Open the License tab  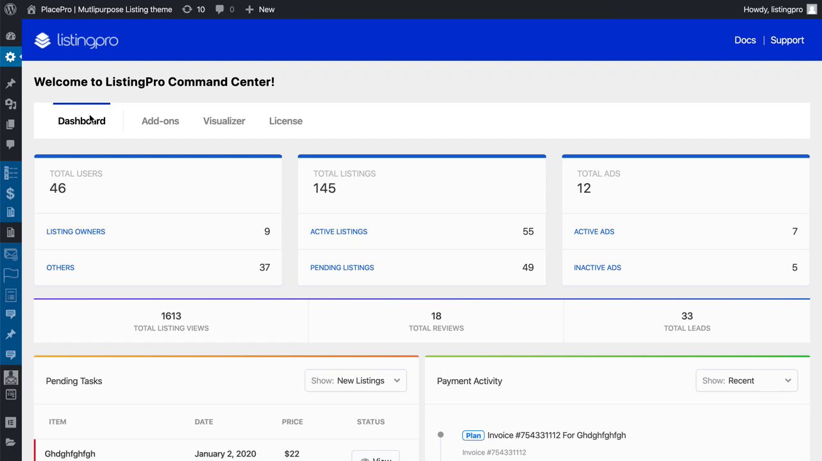(x=286, y=121)
